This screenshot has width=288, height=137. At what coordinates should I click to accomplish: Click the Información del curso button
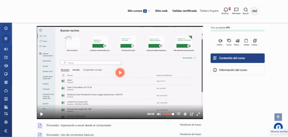pos(237,70)
